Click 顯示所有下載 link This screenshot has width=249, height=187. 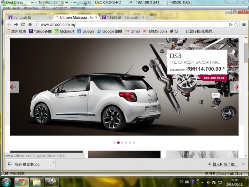[x=225, y=164]
